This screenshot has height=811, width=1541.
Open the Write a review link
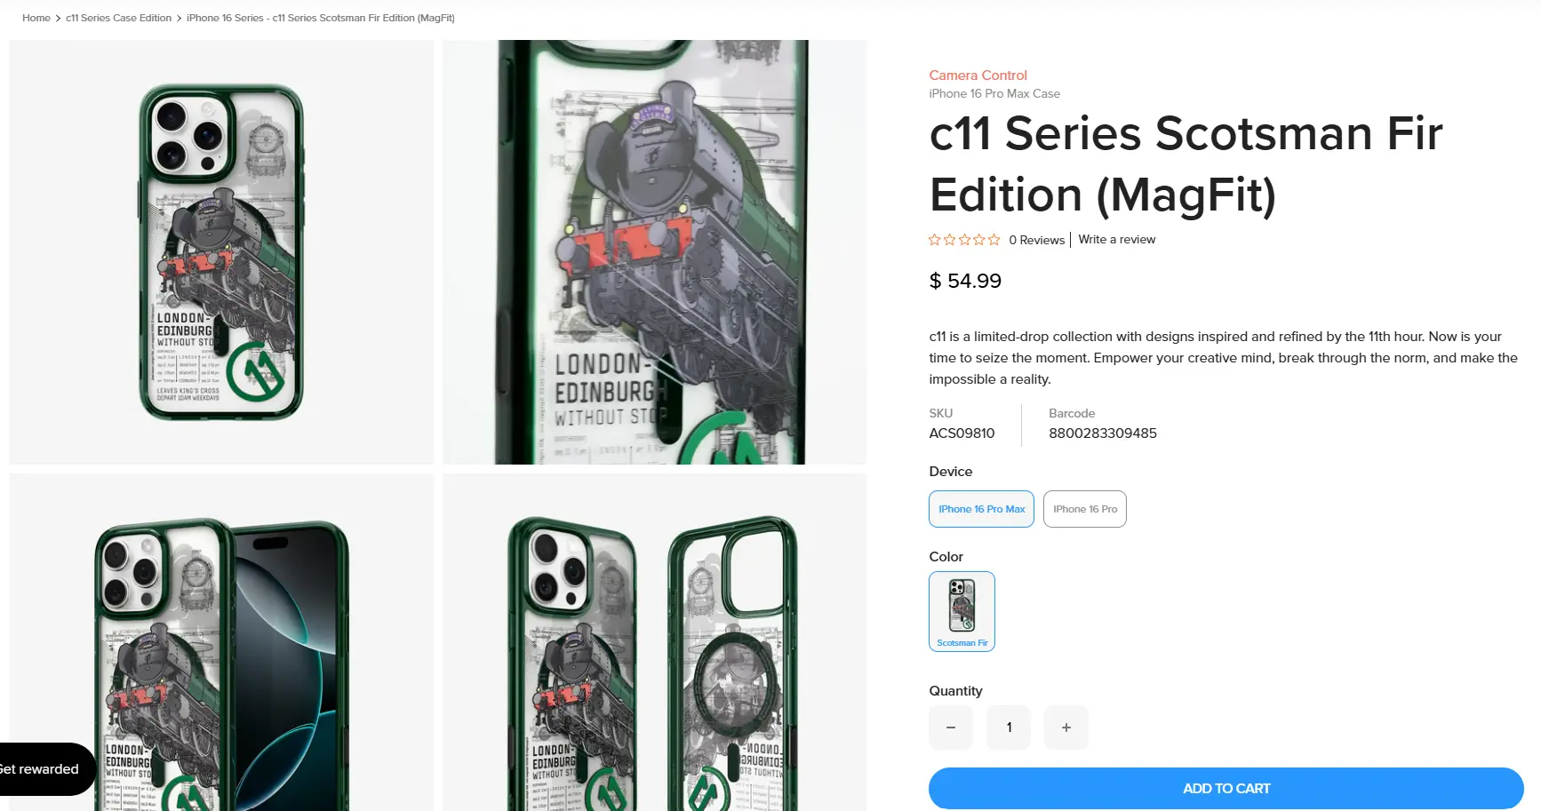click(1116, 239)
